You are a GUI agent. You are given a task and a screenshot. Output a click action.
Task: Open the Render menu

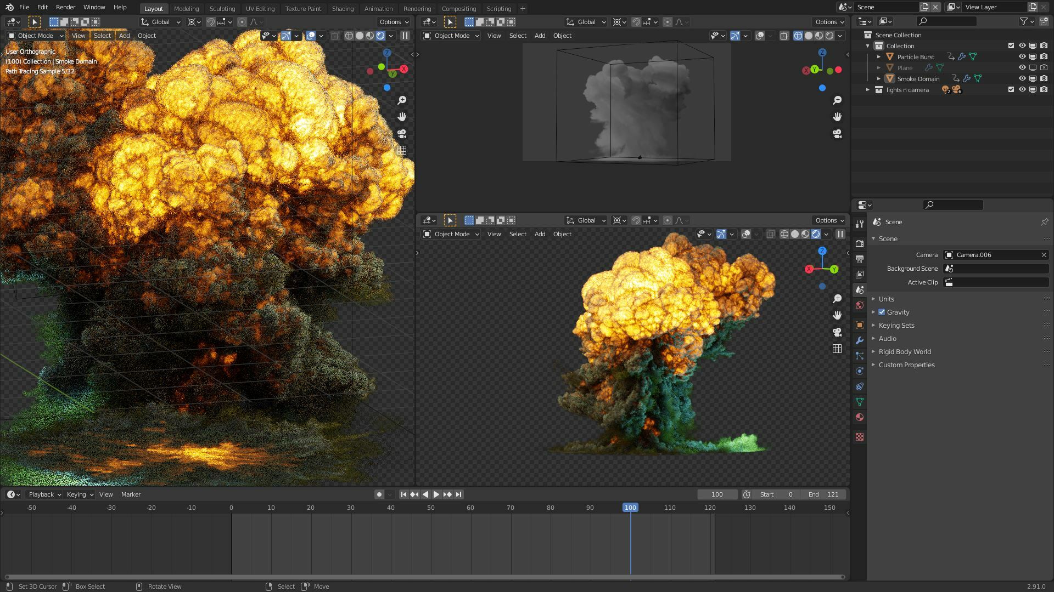pyautogui.click(x=65, y=7)
